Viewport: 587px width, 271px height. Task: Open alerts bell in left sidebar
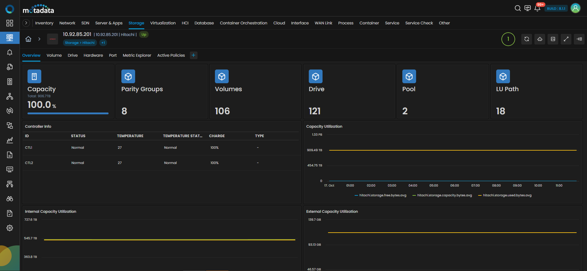click(10, 52)
